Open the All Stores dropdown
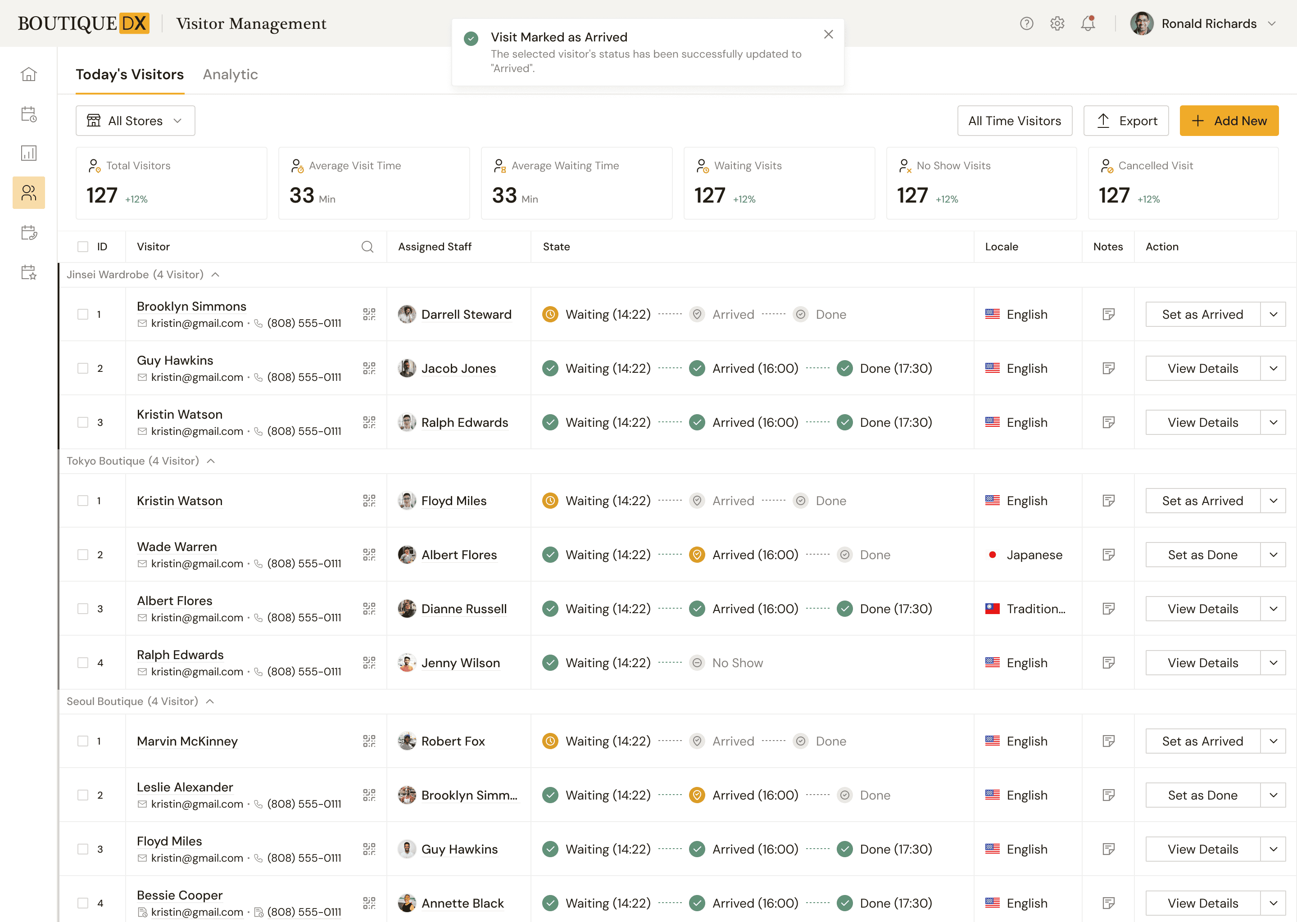This screenshot has width=1297, height=922. click(135, 121)
